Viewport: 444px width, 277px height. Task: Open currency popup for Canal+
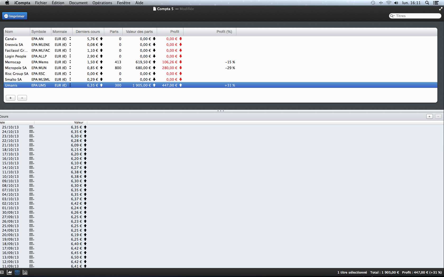pos(70,39)
